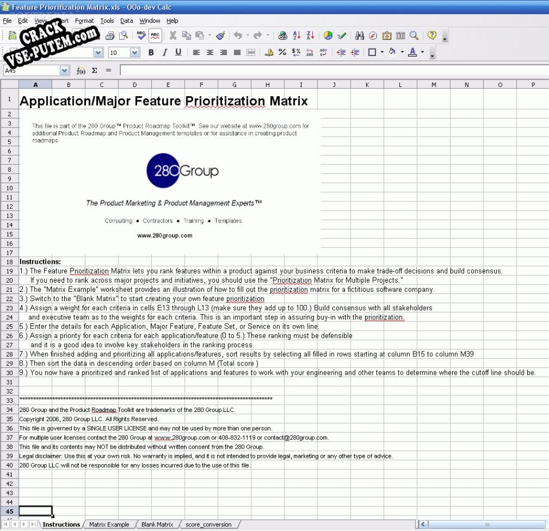This screenshot has height=531, width=549.
Task: Open the paste options dropdown arrow
Action: point(209,35)
